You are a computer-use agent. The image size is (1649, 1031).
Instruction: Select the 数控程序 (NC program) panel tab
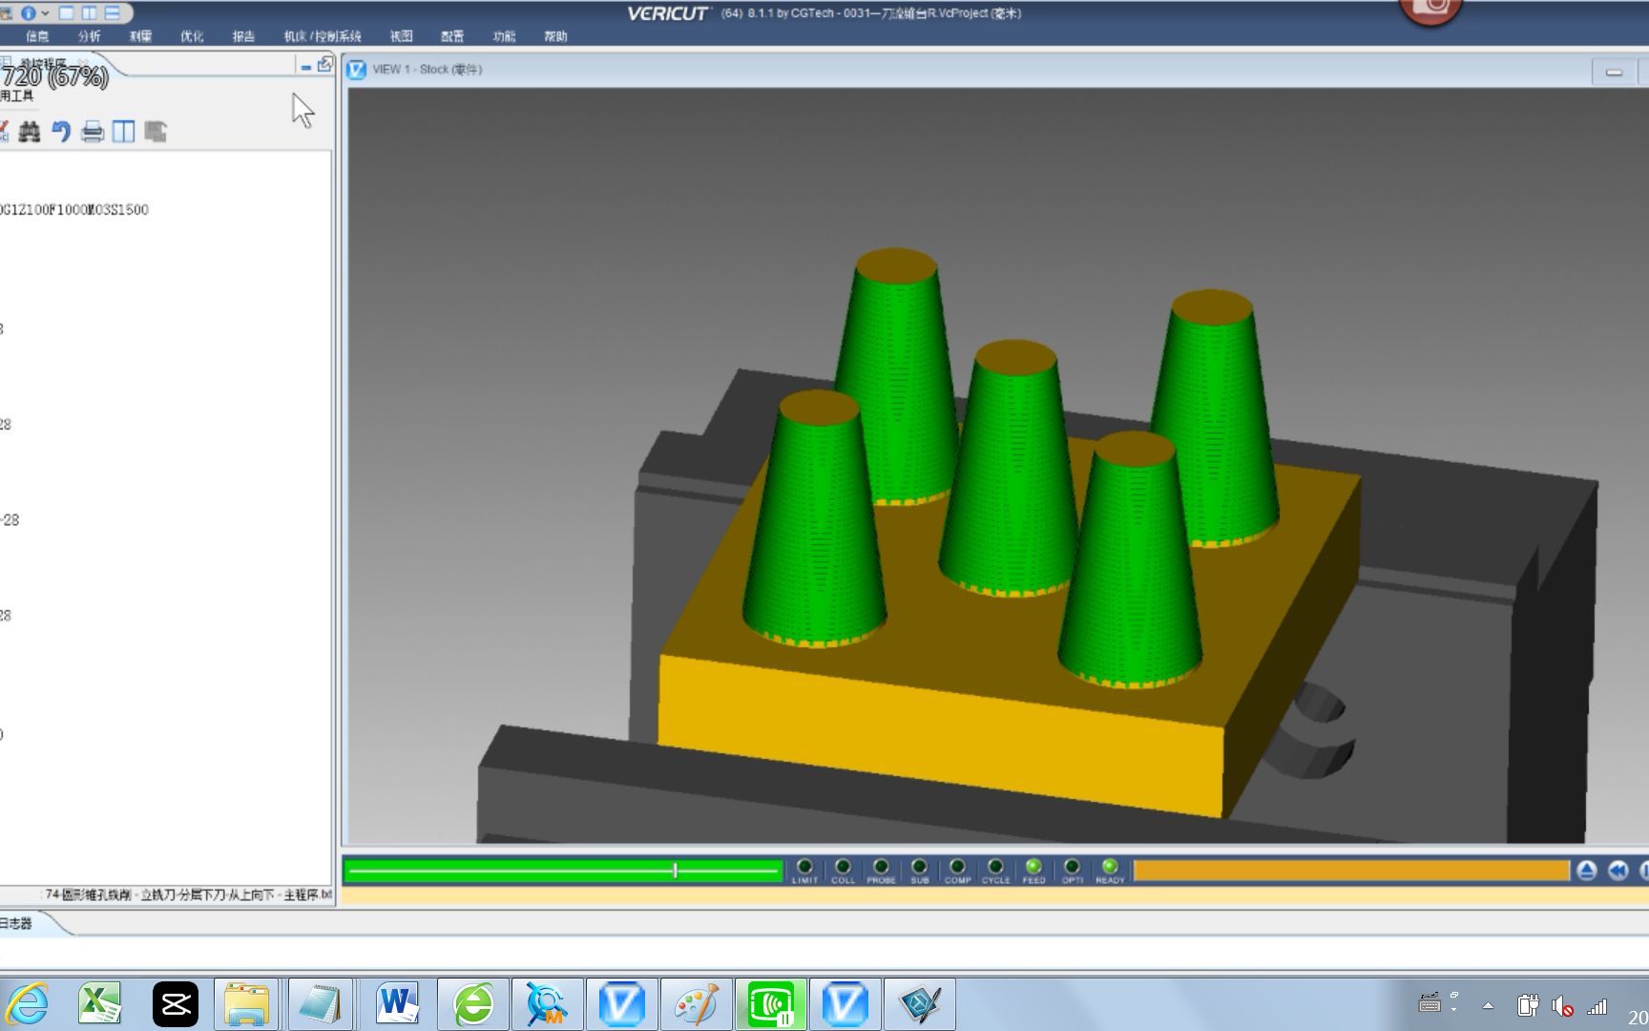pyautogui.click(x=43, y=63)
